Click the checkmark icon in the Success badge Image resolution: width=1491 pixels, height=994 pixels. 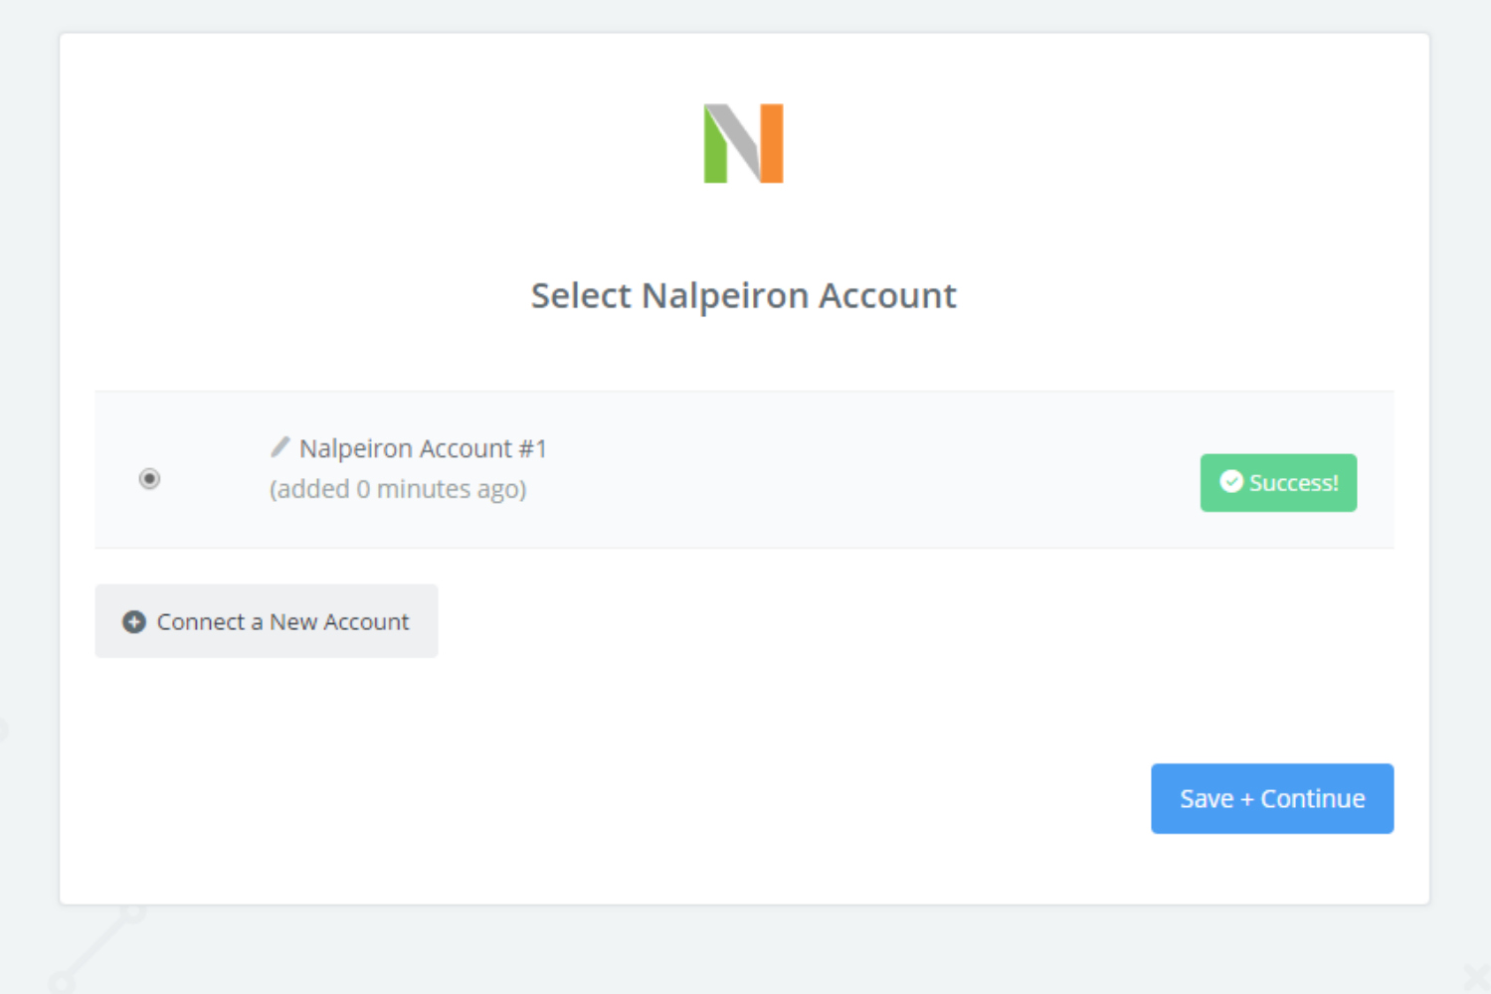click(x=1231, y=482)
